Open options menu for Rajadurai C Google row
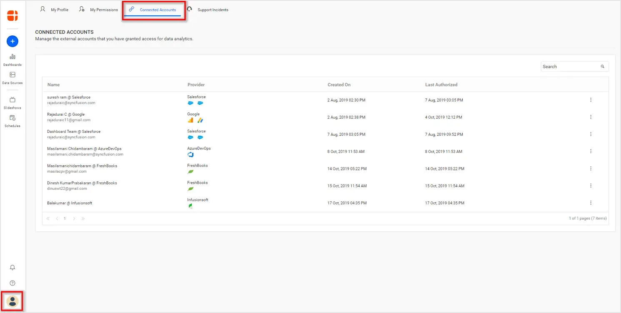621x313 pixels. tap(591, 117)
